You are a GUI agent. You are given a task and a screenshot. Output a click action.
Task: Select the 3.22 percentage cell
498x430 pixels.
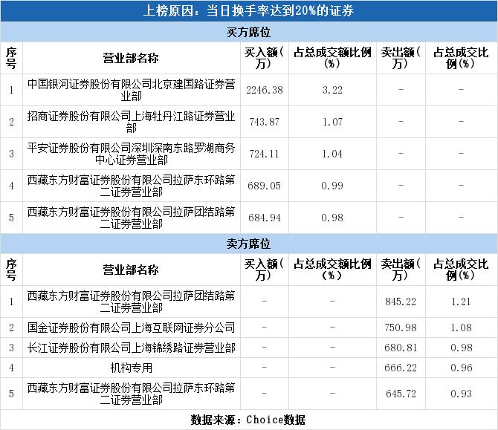[x=332, y=90]
